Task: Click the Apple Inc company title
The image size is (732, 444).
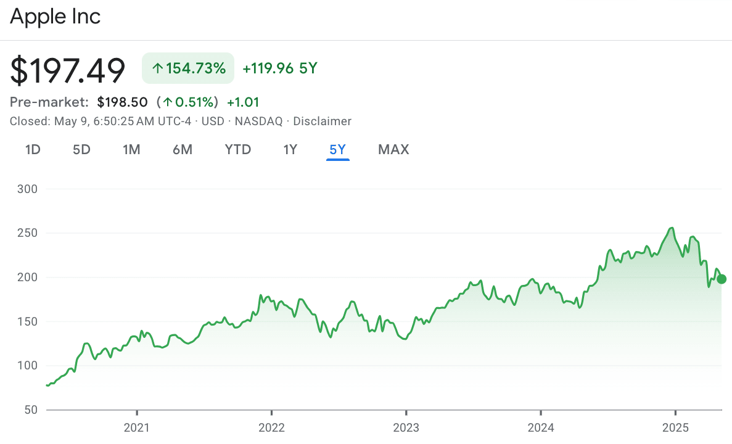Action: 56,17
